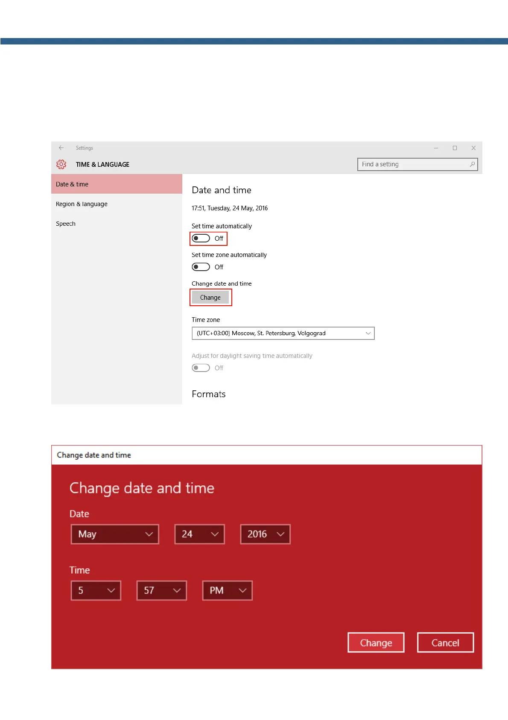Toggle Set time automatically switch
The image size is (508, 720).
[201, 238]
